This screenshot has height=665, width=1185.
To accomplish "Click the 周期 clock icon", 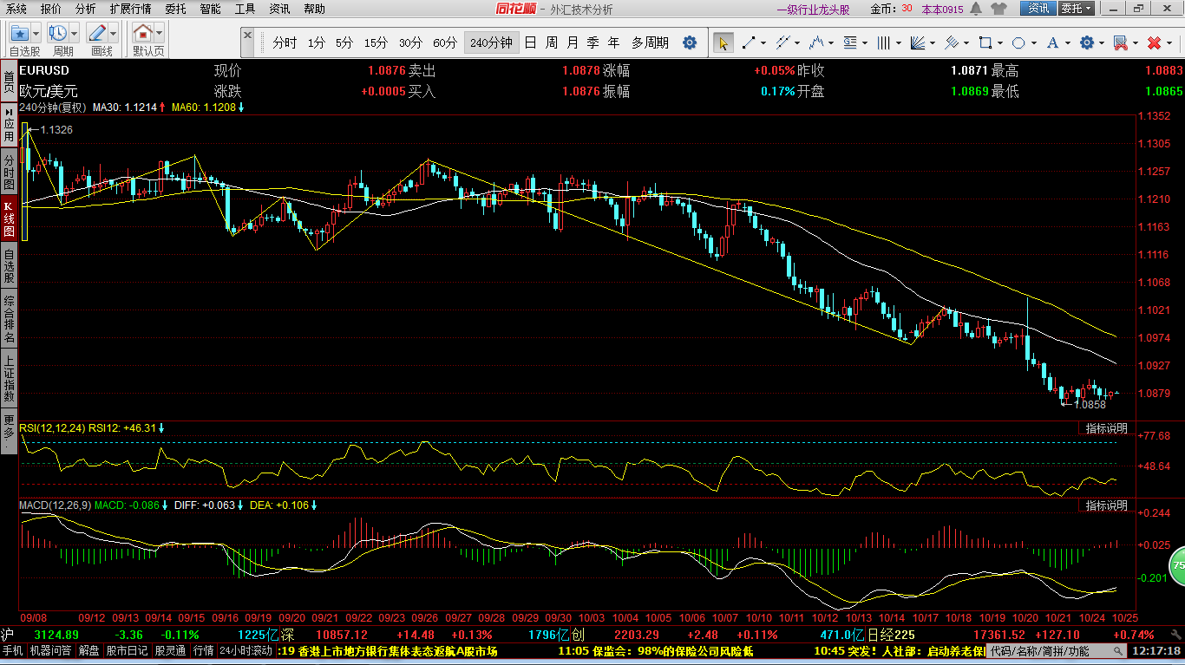I will click(59, 33).
